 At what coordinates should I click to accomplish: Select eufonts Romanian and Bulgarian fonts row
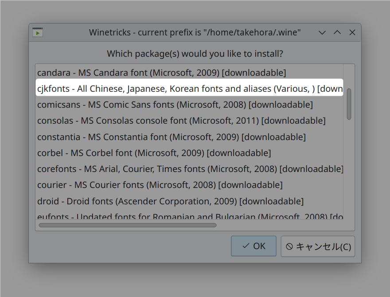tap(189, 215)
